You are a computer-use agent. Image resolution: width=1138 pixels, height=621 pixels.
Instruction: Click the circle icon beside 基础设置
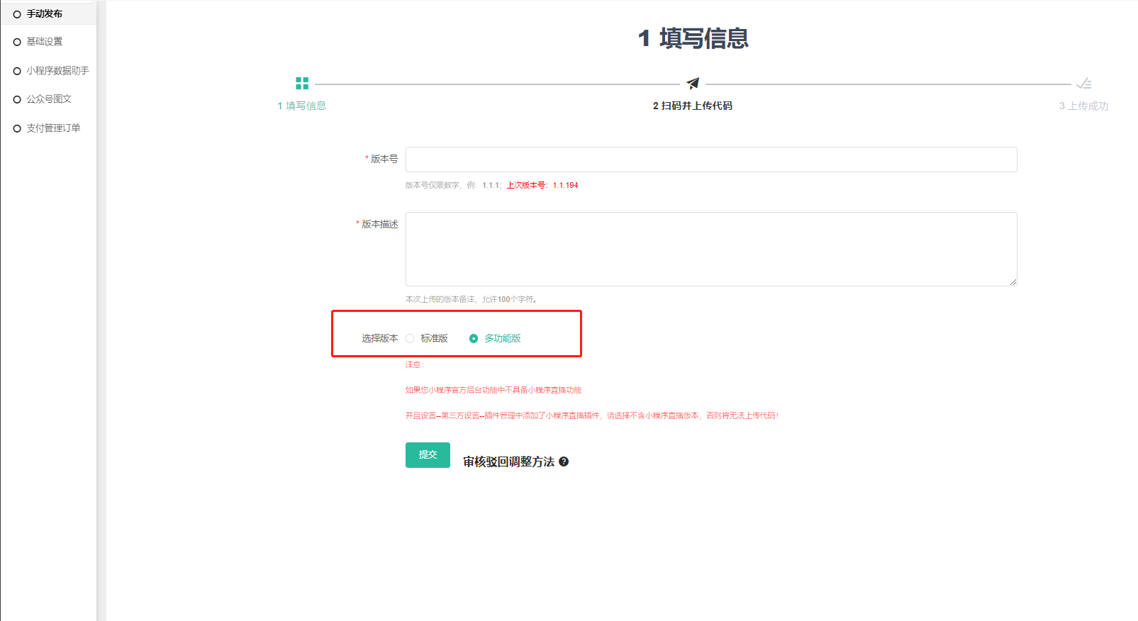coord(17,42)
